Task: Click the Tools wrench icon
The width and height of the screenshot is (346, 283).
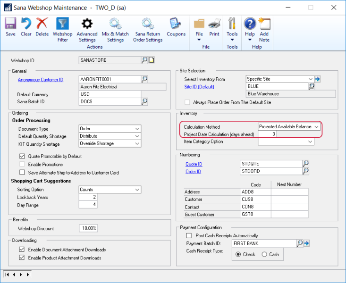Action: pos(232,23)
